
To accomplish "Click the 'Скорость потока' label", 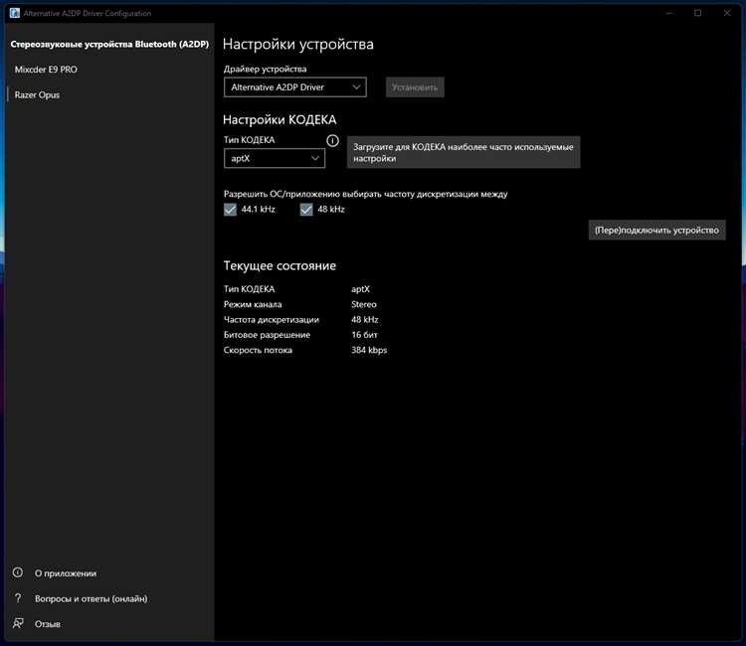I will (x=258, y=350).
